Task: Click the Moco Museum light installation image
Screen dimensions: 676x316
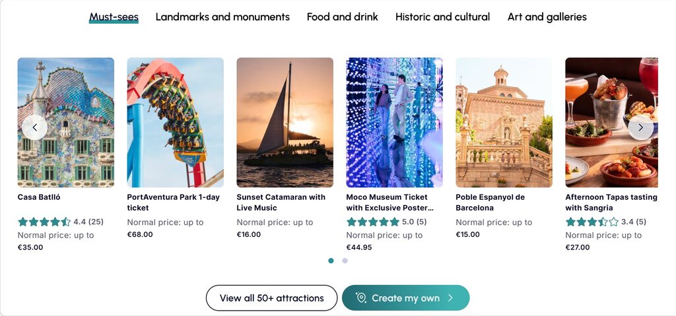Action: click(394, 123)
